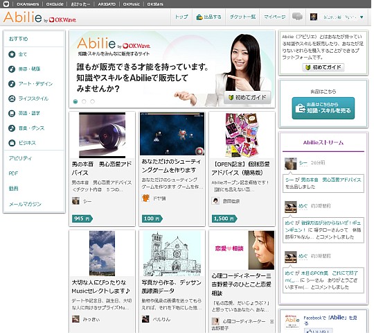Click the user profile avatar in header
374x333 pixels.
click(314, 17)
